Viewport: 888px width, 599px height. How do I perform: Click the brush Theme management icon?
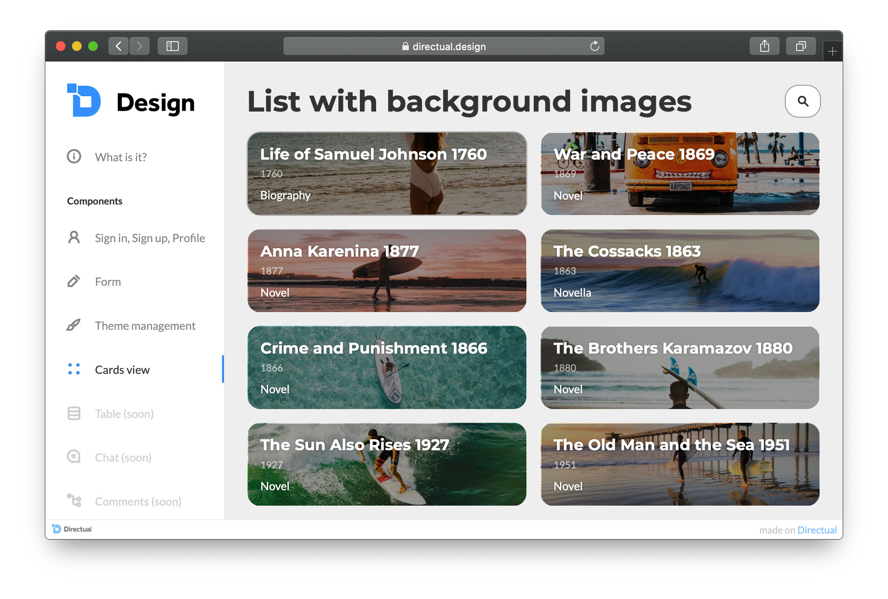click(x=74, y=325)
